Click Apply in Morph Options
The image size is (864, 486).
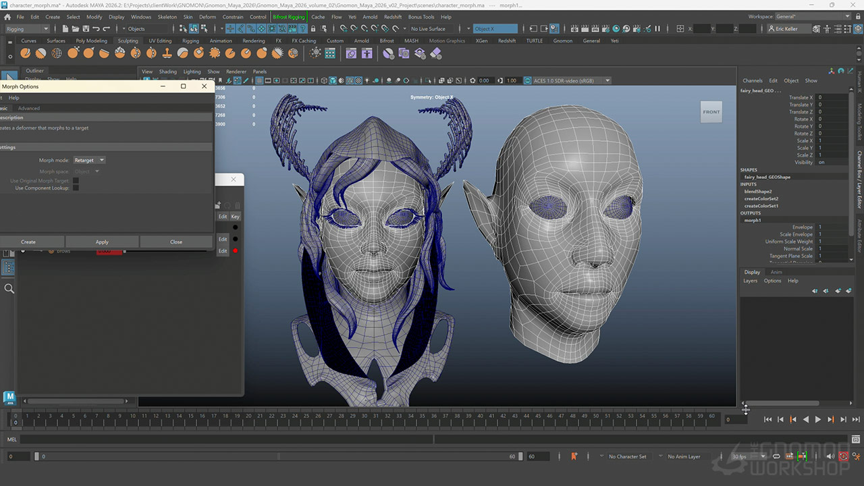102,242
